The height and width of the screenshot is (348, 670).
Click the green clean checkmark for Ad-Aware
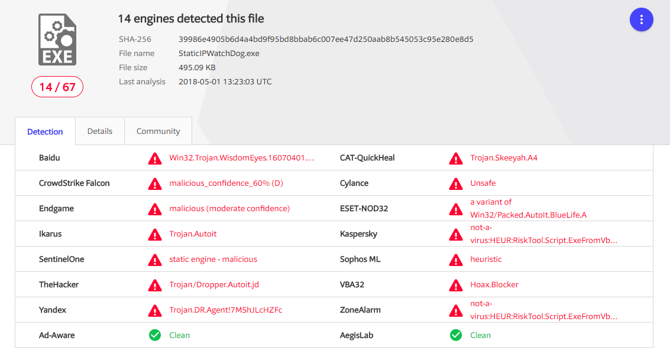[155, 335]
